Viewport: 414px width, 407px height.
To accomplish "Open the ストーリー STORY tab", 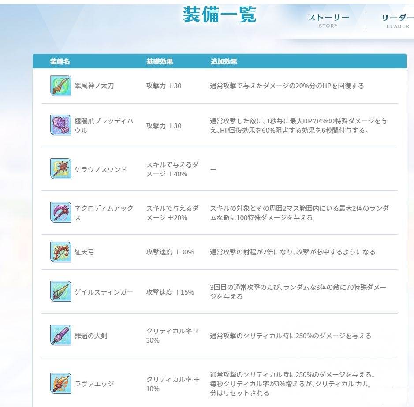I will click(328, 21).
